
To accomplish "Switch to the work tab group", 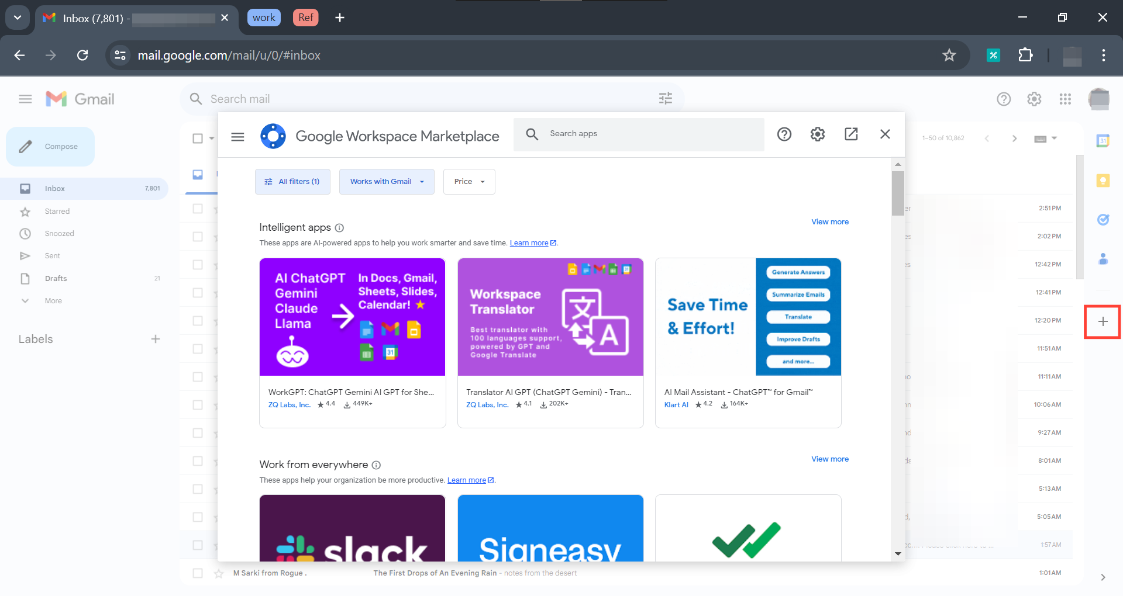I will [x=264, y=18].
